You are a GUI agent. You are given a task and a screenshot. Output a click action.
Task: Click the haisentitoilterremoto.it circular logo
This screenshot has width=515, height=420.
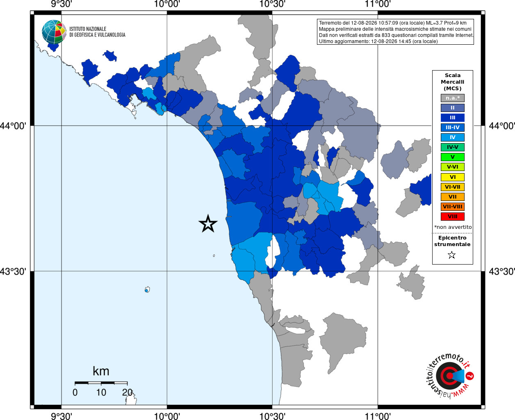click(449, 376)
